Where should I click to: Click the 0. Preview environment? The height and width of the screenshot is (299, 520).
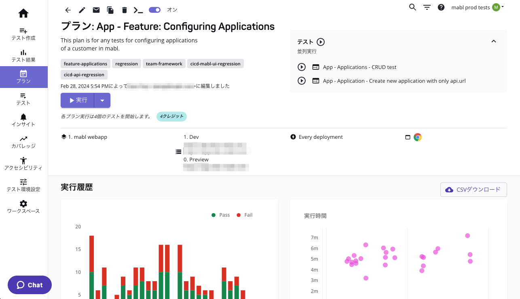coord(196,160)
